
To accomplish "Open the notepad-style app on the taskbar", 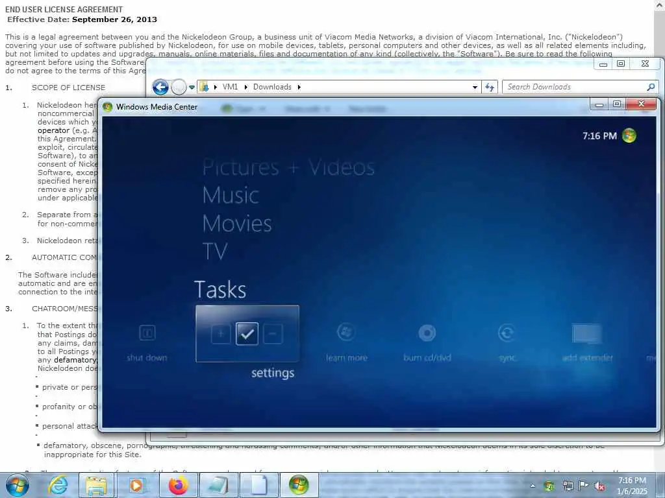I will tap(218, 485).
